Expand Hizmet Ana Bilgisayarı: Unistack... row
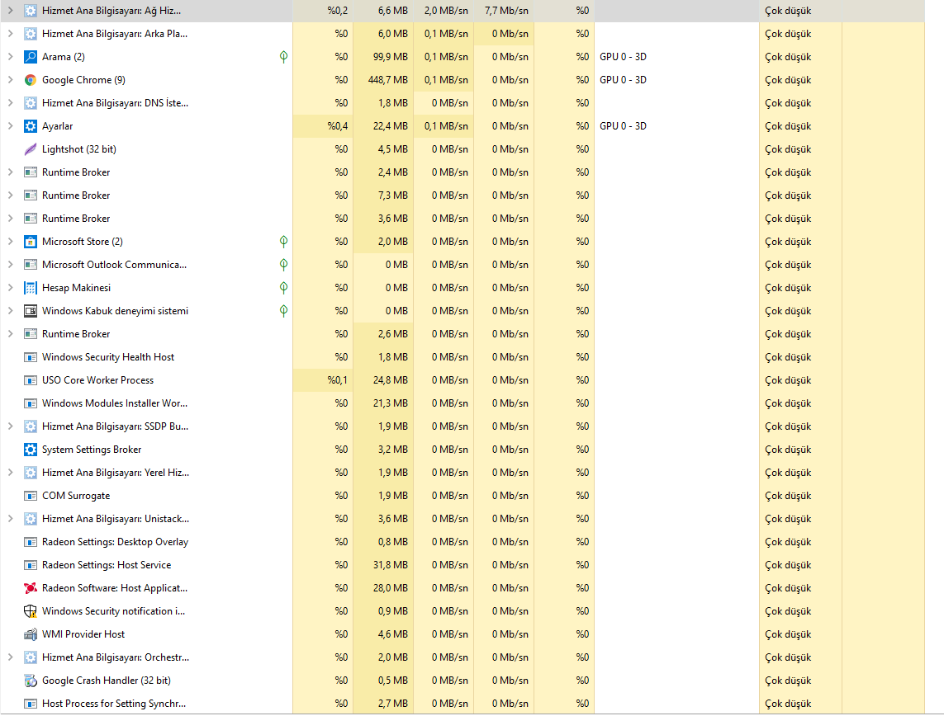 tap(10, 519)
